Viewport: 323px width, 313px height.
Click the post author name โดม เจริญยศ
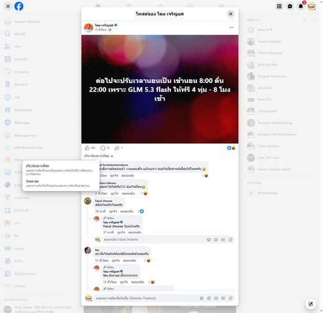pos(104,25)
